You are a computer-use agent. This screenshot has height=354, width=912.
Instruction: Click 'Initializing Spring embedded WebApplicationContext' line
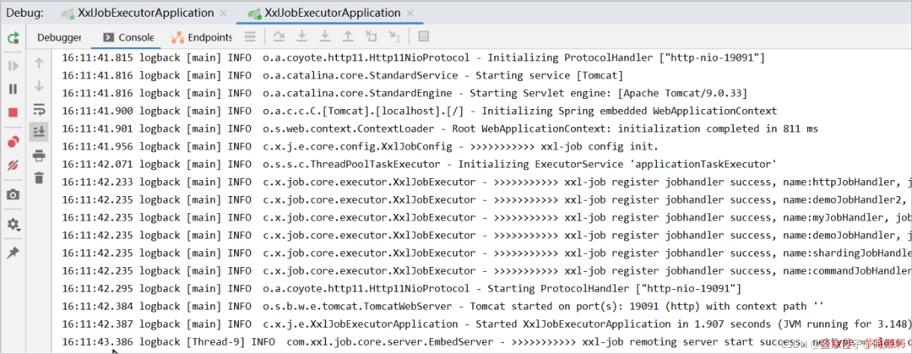420,112
